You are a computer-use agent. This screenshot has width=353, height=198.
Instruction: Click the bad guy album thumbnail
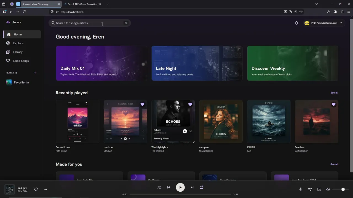point(10,189)
